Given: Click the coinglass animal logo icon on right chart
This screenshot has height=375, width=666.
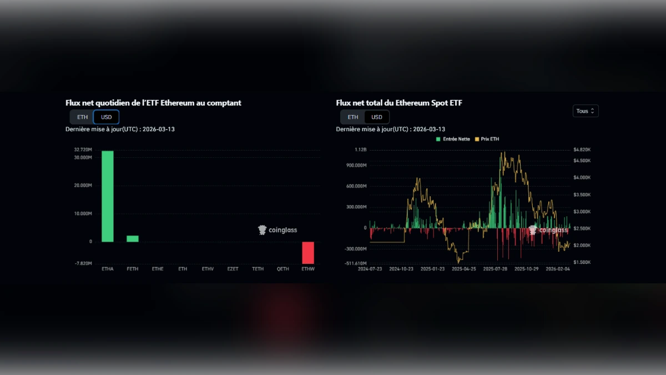Looking at the screenshot, I should (x=532, y=229).
